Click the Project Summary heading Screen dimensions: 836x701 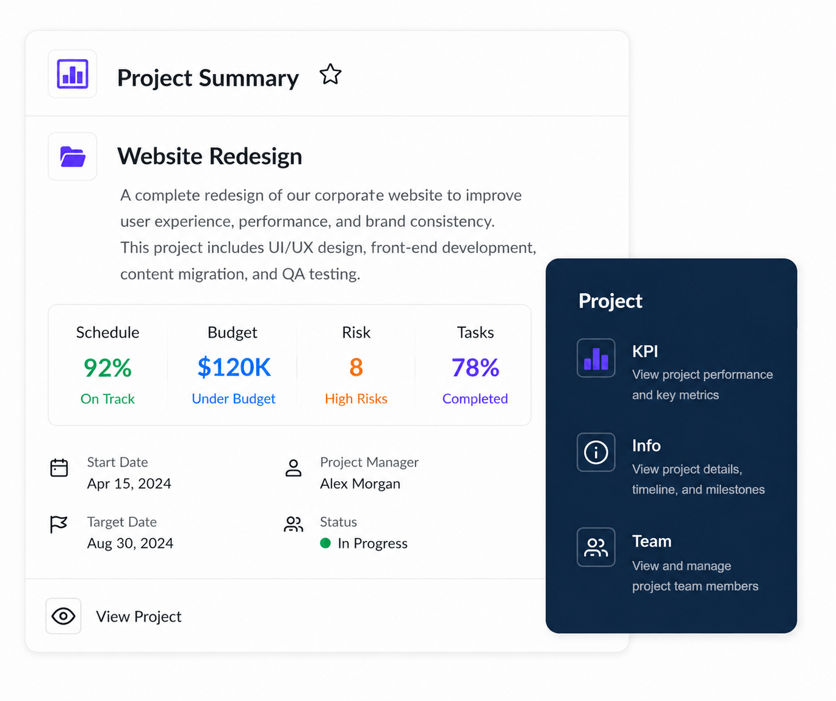(x=208, y=78)
